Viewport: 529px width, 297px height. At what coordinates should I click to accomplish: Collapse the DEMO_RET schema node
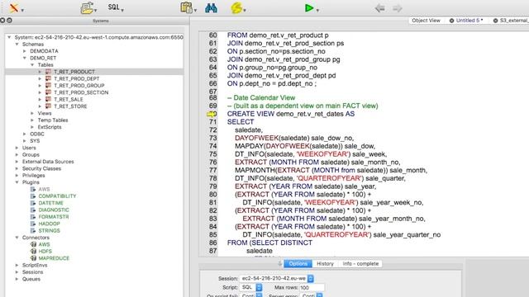point(25,58)
